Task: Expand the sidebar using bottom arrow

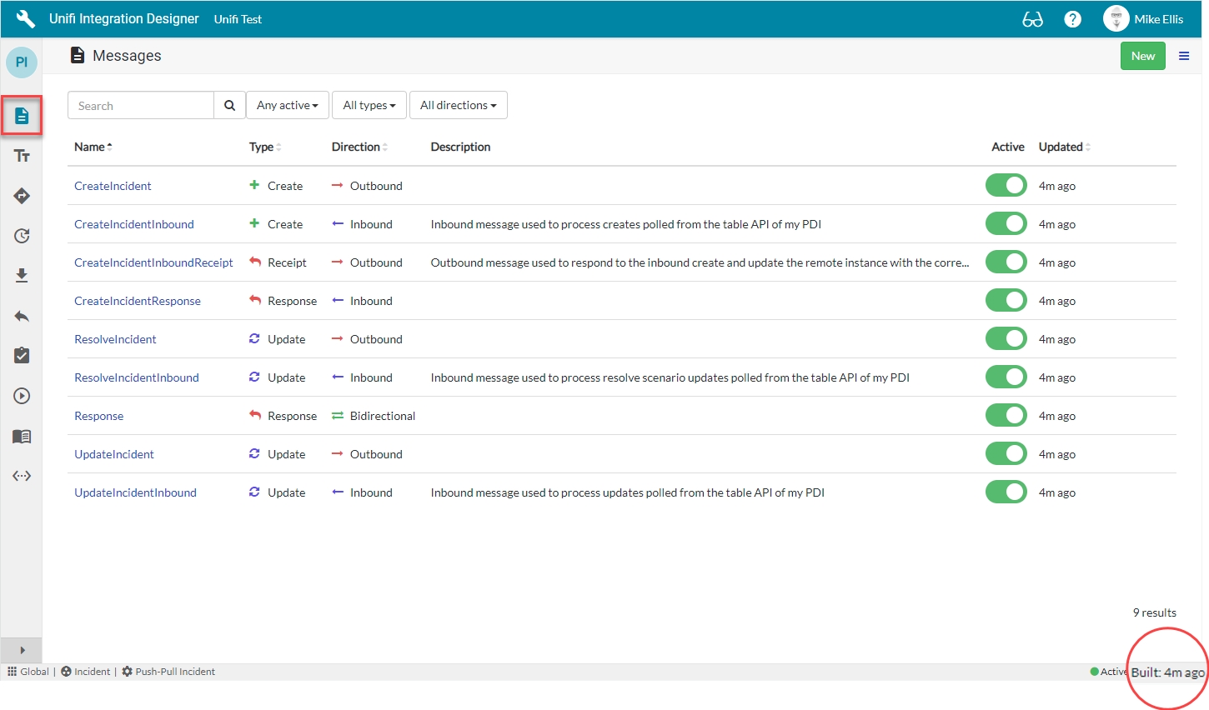Action: [22, 650]
